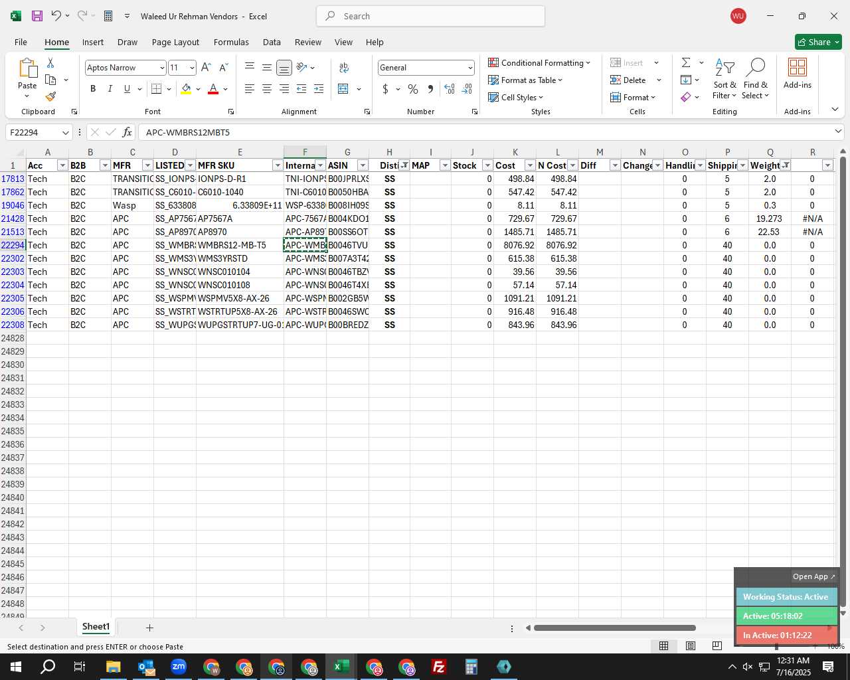Click the Copy icon in Clipboard group
Image resolution: width=850 pixels, height=680 pixels.
click(50, 80)
